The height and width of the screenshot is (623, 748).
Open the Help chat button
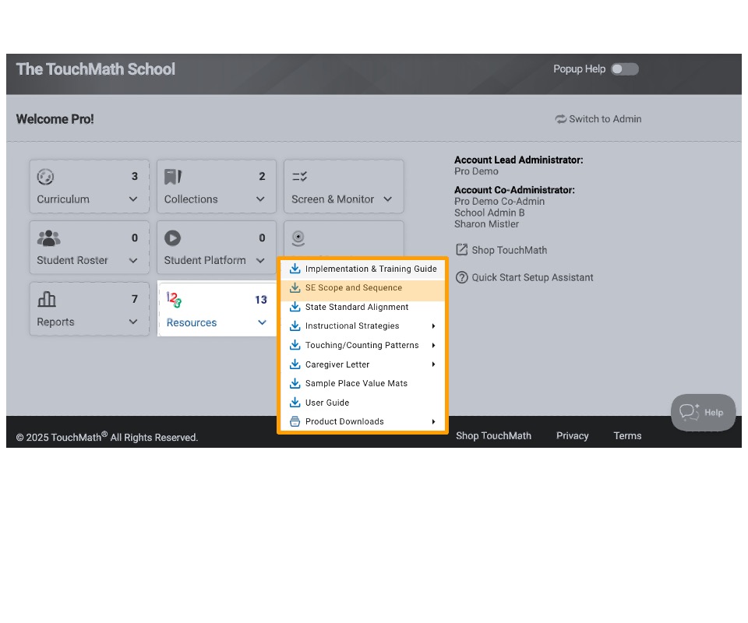703,412
